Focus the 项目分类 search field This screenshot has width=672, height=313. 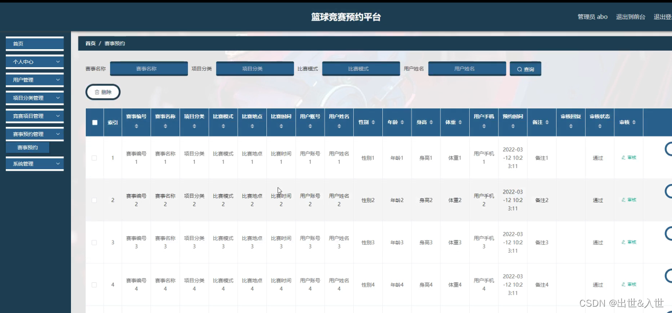point(255,69)
